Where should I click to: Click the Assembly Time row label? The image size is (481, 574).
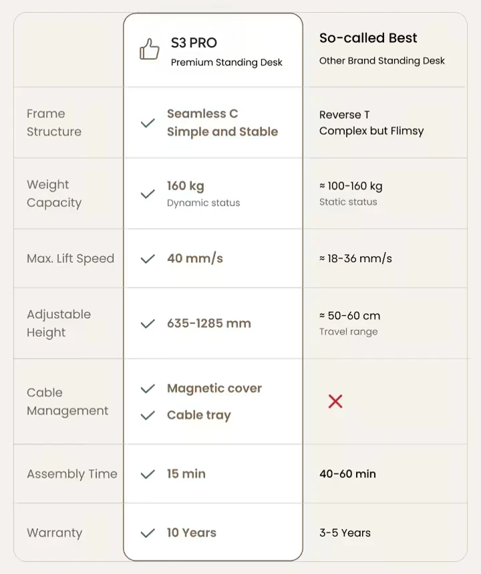[72, 474]
